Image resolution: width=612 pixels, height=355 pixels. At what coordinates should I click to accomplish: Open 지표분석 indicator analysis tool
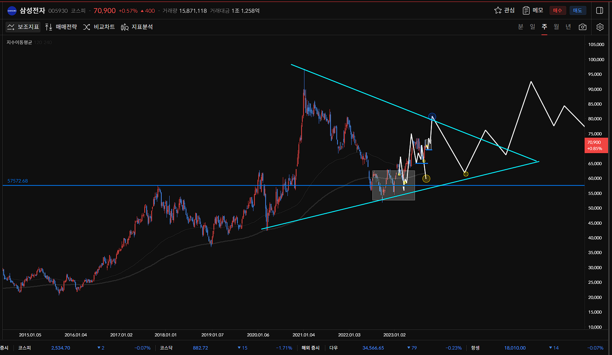click(x=137, y=27)
